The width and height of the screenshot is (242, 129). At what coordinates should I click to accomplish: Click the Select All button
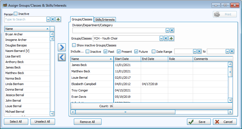click(16, 122)
